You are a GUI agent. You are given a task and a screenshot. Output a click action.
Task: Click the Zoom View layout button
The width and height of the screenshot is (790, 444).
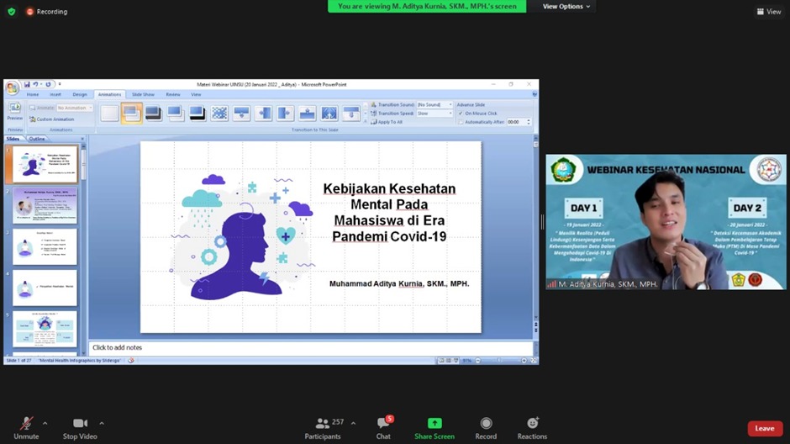pyautogui.click(x=769, y=12)
